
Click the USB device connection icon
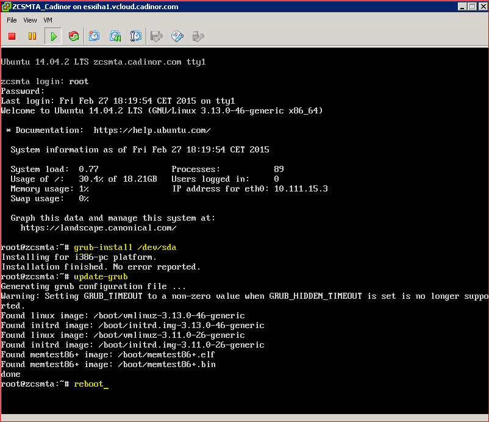pos(198,36)
